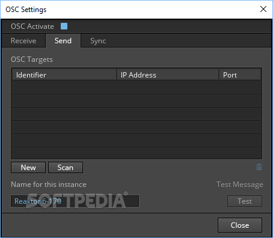Click the fourth row of targets list
This screenshot has height=238, width=273.
coord(136,127)
